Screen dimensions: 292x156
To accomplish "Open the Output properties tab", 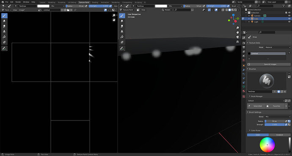I will click(x=244, y=47).
